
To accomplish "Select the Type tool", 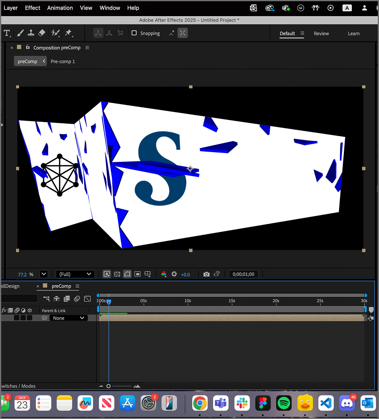I will [7, 33].
